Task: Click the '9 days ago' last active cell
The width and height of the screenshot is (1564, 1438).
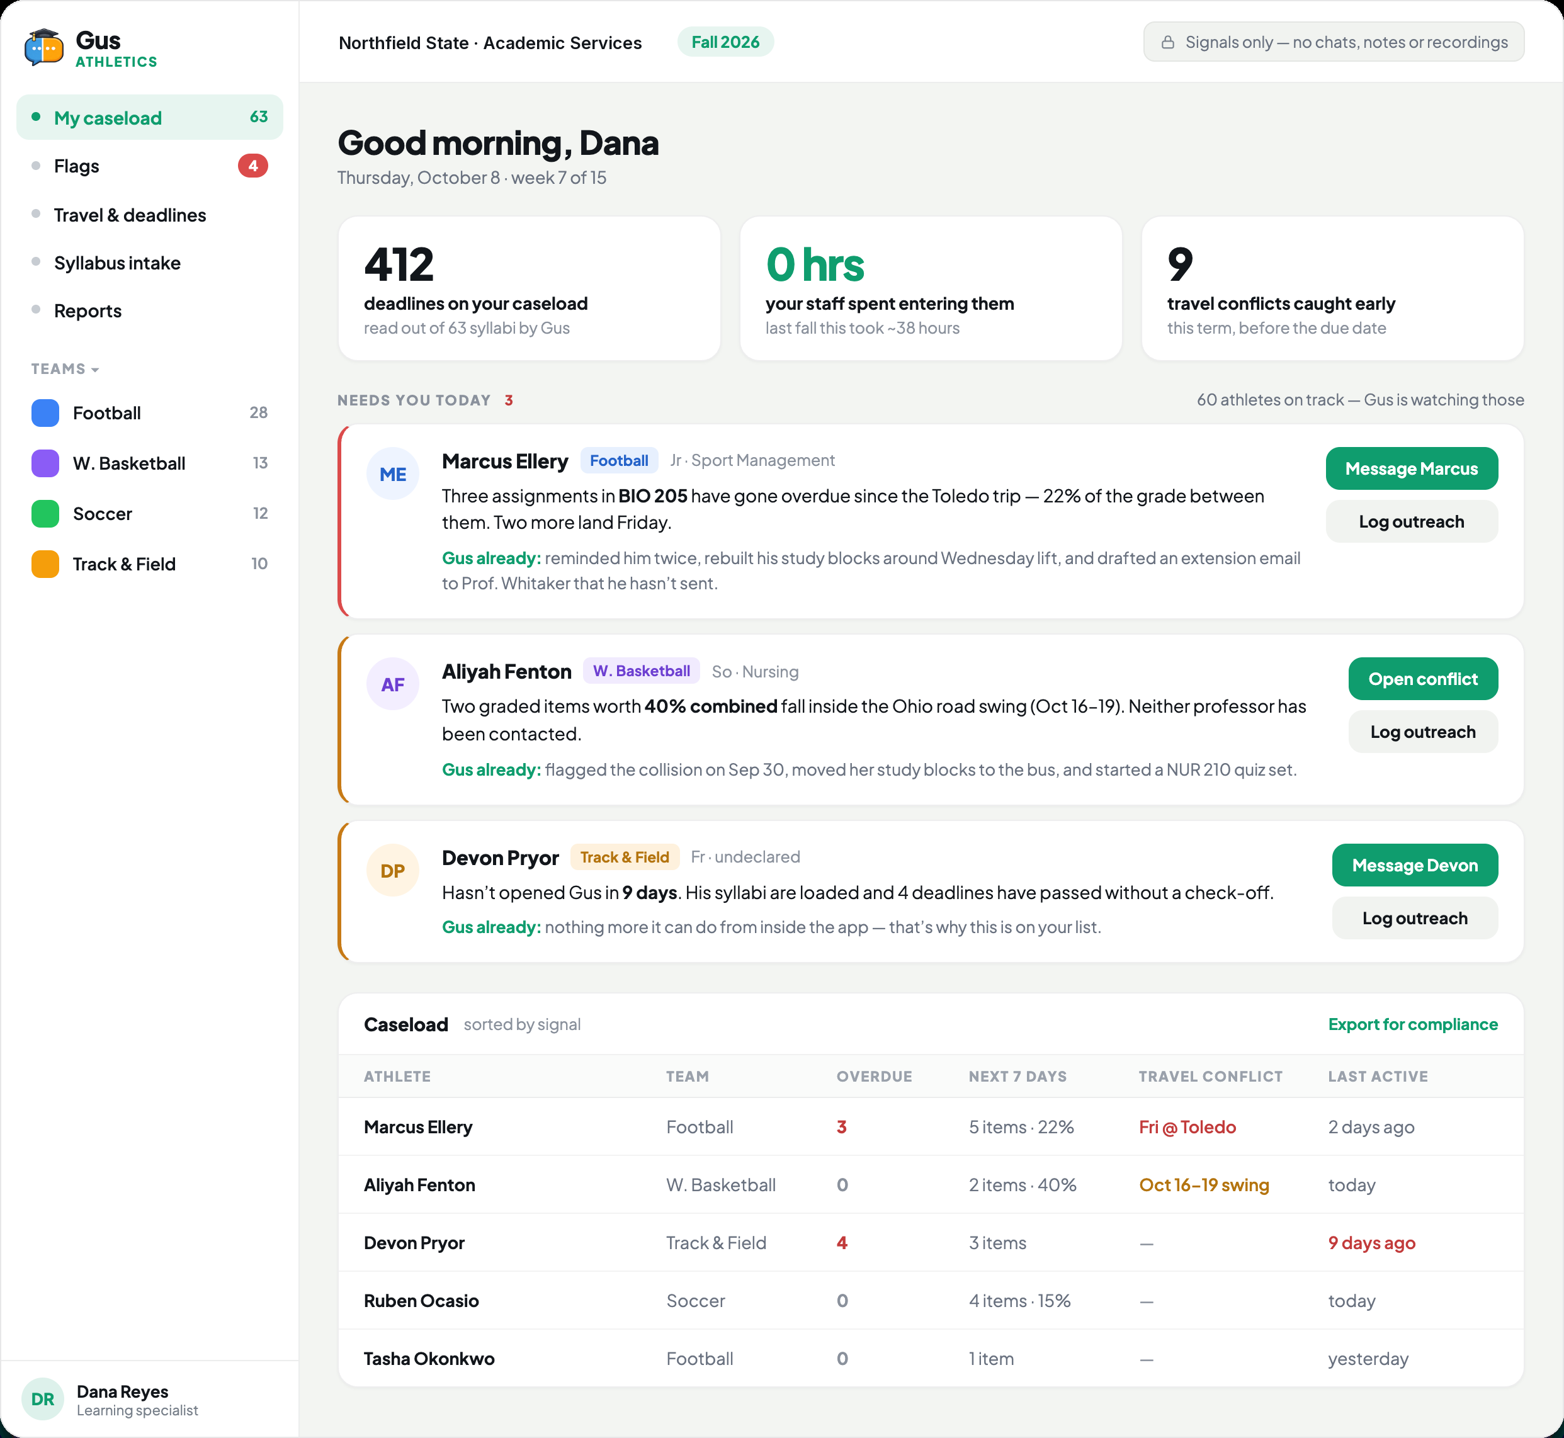Action: (x=1371, y=1243)
